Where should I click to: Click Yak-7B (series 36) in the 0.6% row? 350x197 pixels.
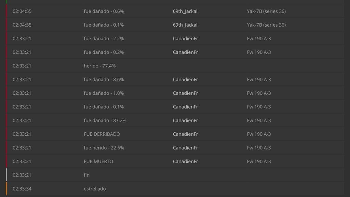266,11
